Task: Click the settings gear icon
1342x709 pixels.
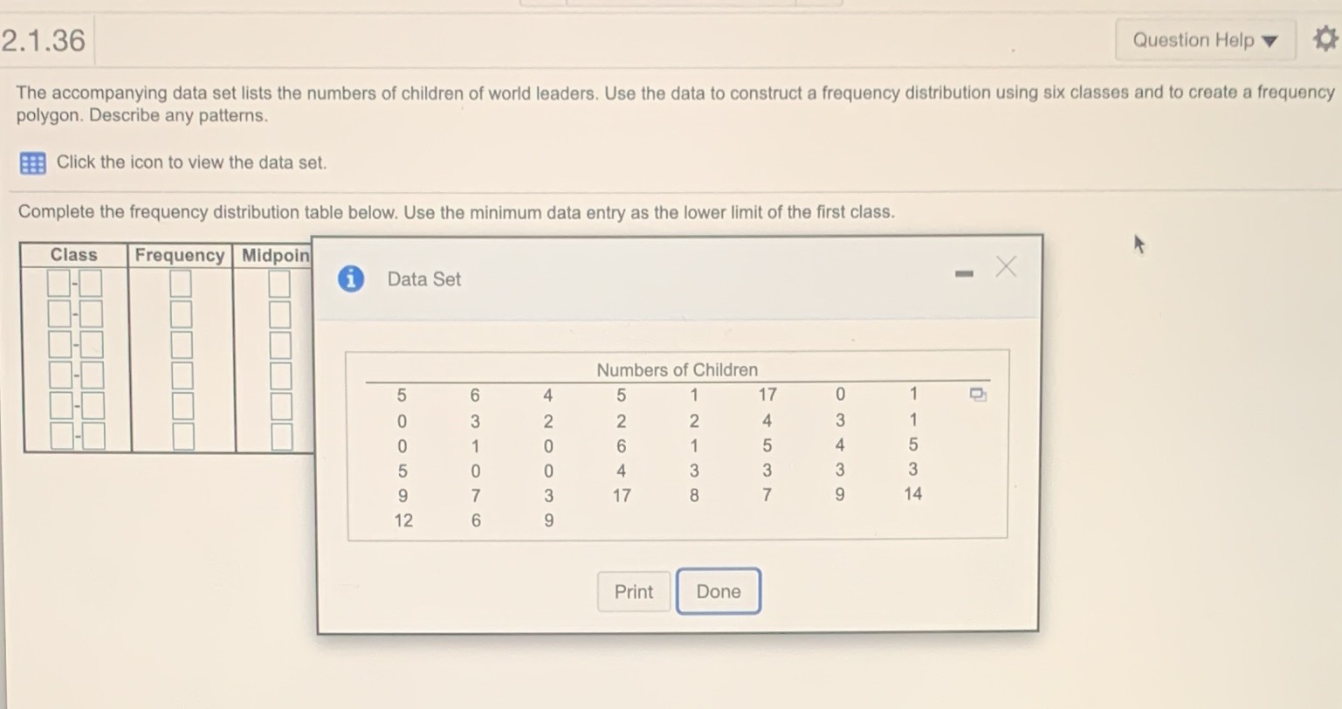Action: pyautogui.click(x=1325, y=38)
